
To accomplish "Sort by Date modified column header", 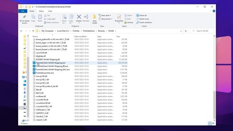I will click(x=80, y=36).
